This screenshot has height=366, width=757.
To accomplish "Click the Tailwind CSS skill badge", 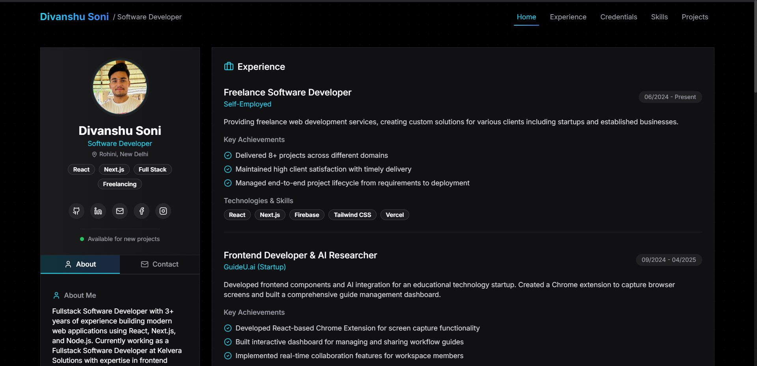I will (352, 215).
